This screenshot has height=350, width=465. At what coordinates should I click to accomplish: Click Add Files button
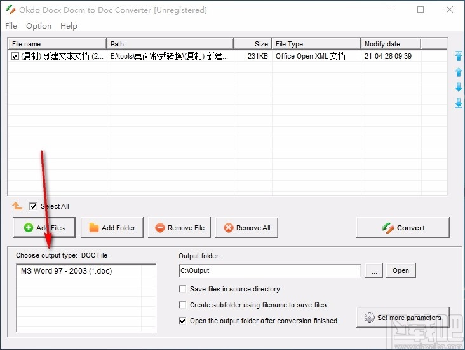[x=44, y=228]
